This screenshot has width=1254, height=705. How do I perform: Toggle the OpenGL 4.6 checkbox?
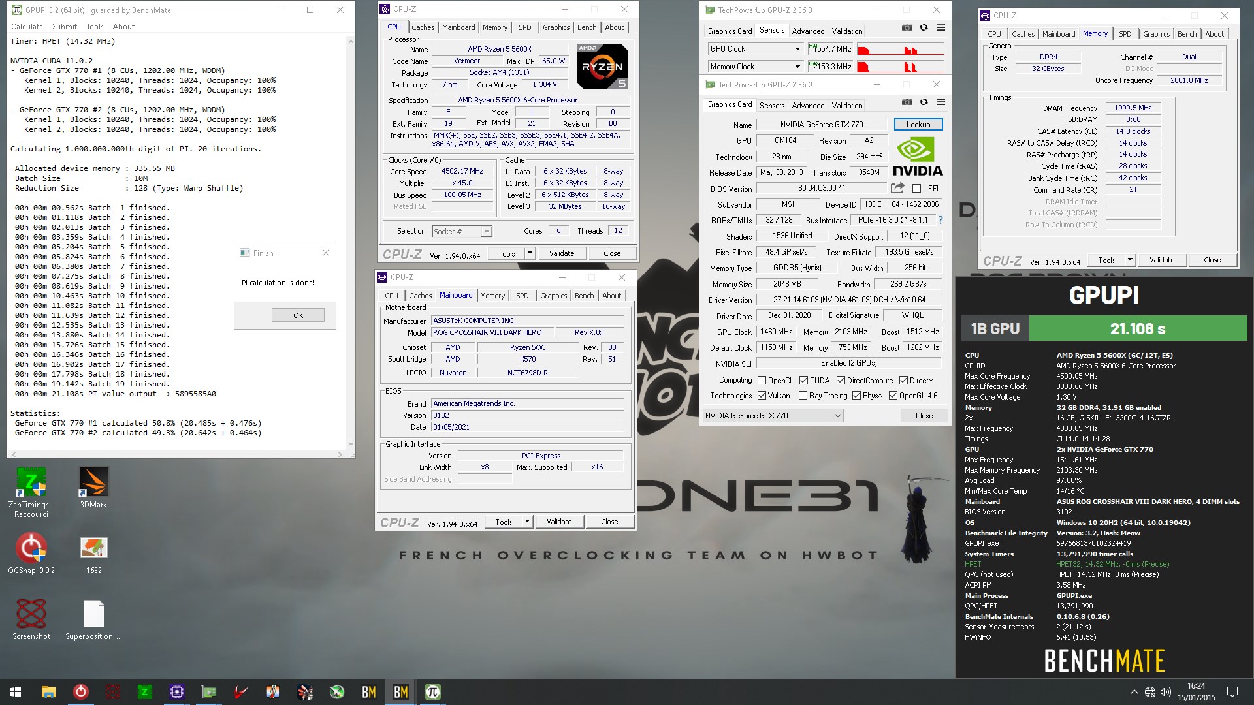(893, 396)
